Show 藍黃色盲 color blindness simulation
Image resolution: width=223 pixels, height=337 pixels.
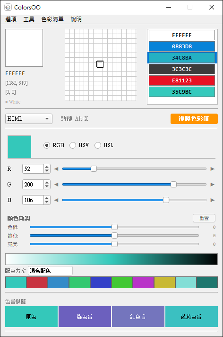pos(191,317)
